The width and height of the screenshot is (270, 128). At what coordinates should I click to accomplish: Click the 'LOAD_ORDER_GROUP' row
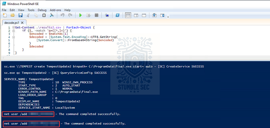pos(36,95)
